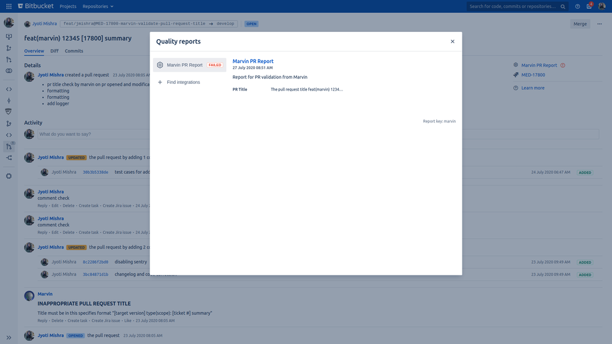The image size is (612, 344).
Task: Click the Report key: marvin text
Action: [439, 121]
